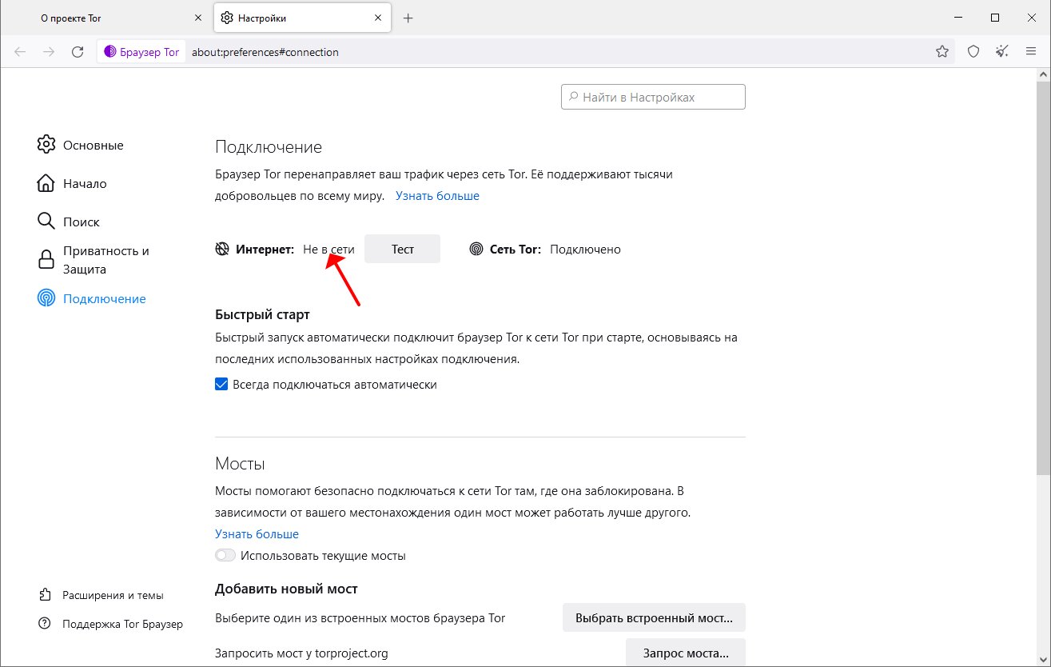Click the onion icon next to Подключение
The image size is (1051, 667).
pyautogui.click(x=46, y=298)
